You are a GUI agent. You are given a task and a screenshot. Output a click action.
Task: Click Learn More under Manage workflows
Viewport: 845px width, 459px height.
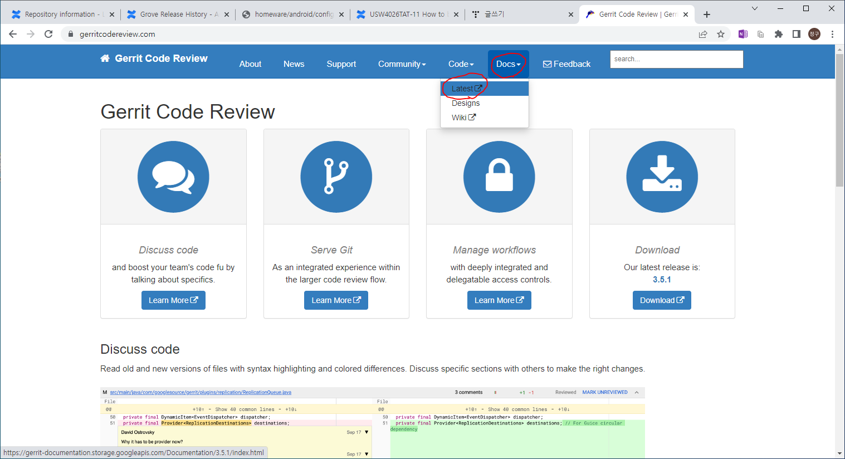pos(499,300)
